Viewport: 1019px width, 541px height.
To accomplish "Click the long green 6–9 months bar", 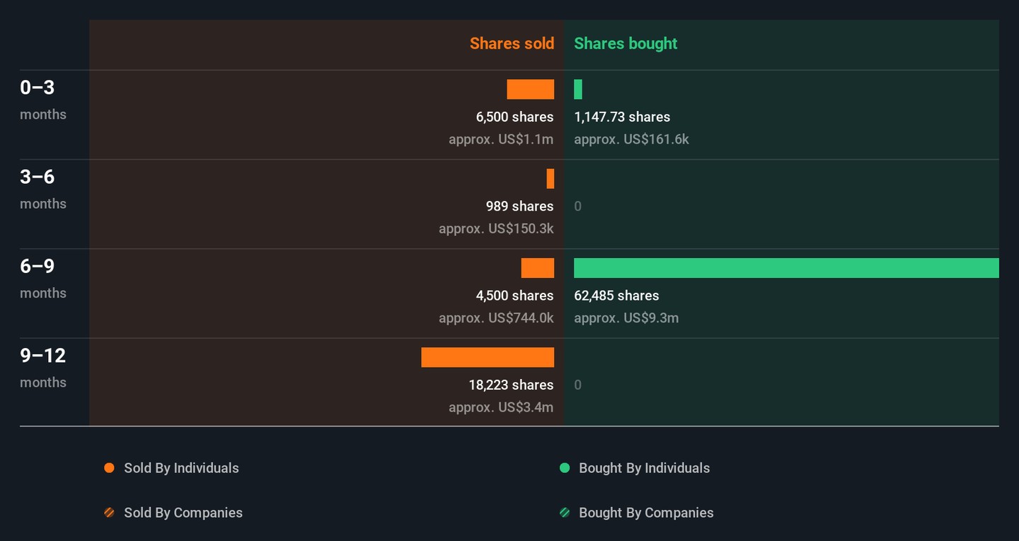I will (x=785, y=268).
